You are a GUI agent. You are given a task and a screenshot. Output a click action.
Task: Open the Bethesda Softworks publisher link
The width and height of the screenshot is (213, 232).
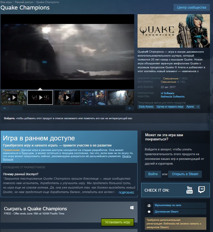pos(173,97)
